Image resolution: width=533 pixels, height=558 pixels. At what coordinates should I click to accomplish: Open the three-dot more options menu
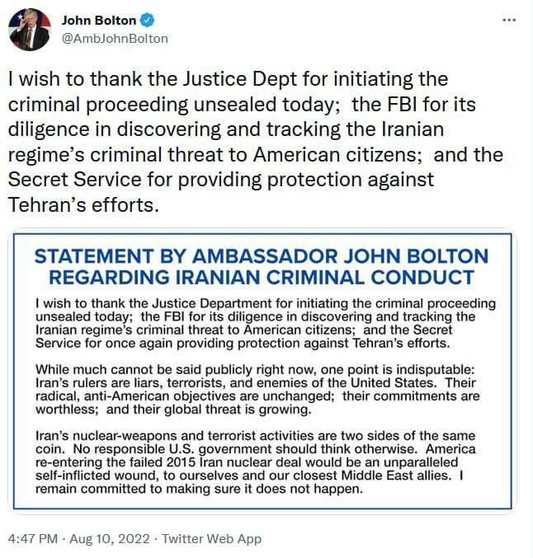click(x=508, y=20)
